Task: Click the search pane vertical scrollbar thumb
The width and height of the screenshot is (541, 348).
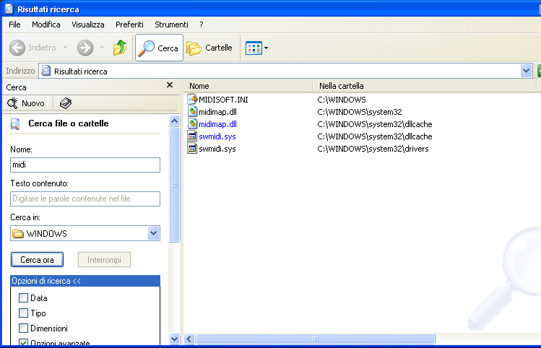Action: coord(175,185)
